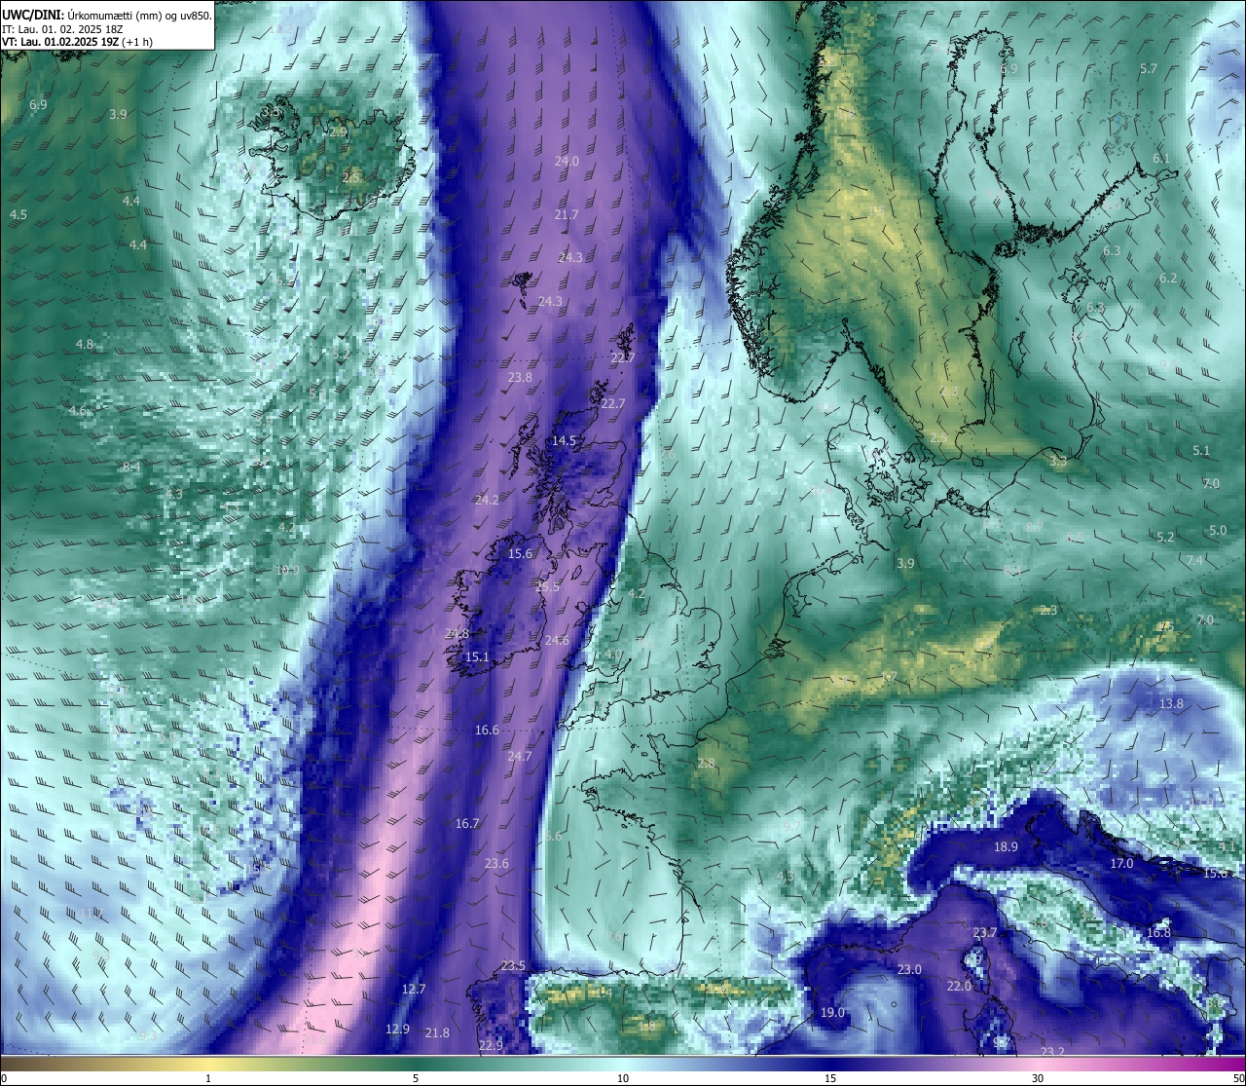Select the 2.9 value over Iceland
This screenshot has width=1246, height=1086.
(x=338, y=131)
